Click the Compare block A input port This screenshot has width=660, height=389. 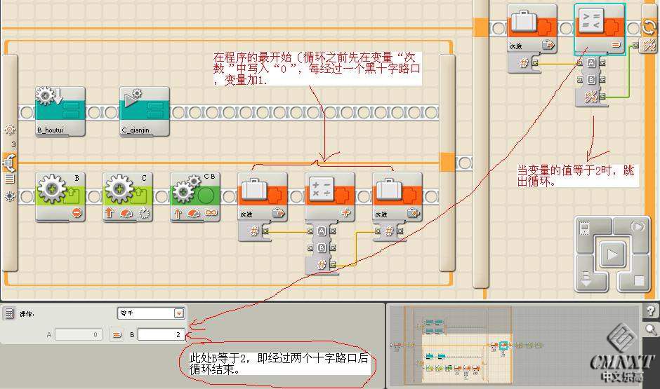tap(580, 63)
